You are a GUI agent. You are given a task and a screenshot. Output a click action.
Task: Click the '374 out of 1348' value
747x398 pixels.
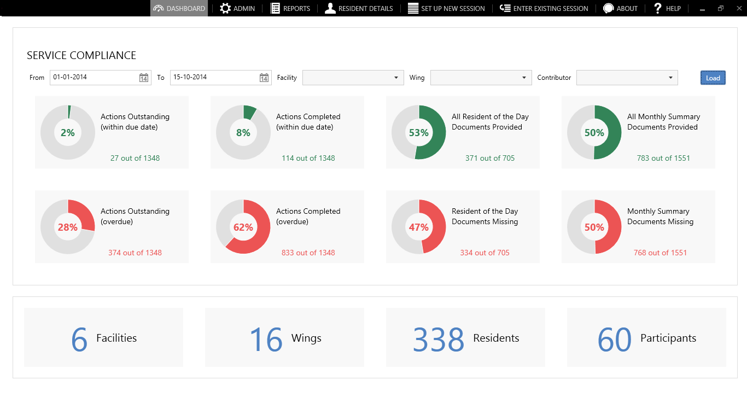pyautogui.click(x=135, y=253)
